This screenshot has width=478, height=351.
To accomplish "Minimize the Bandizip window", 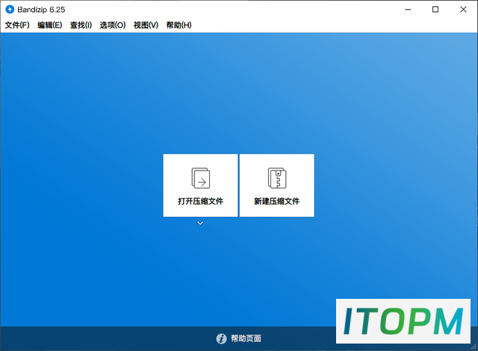I will [408, 10].
